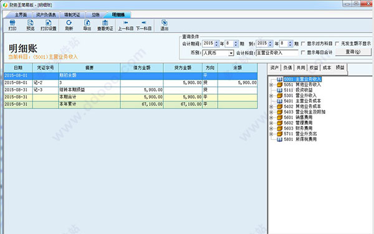Click folder icon of 5603 财务费用

[279, 129]
